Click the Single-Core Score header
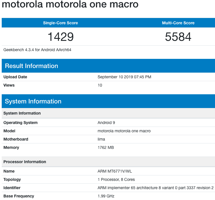This screenshot has width=215, height=200. (60, 23)
